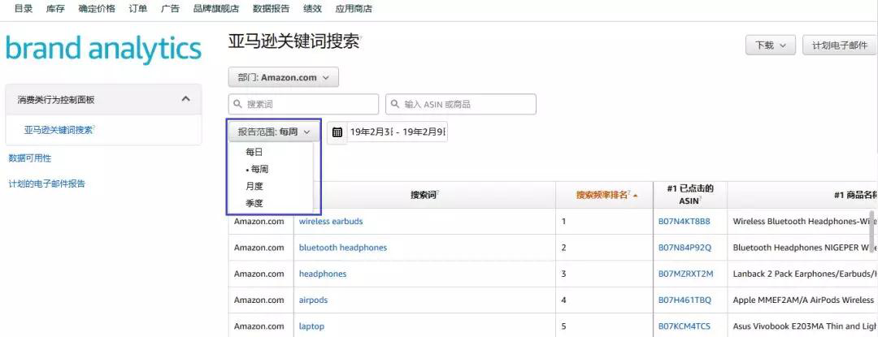
Task: Click the ASIN search magnifier icon
Action: coord(395,105)
